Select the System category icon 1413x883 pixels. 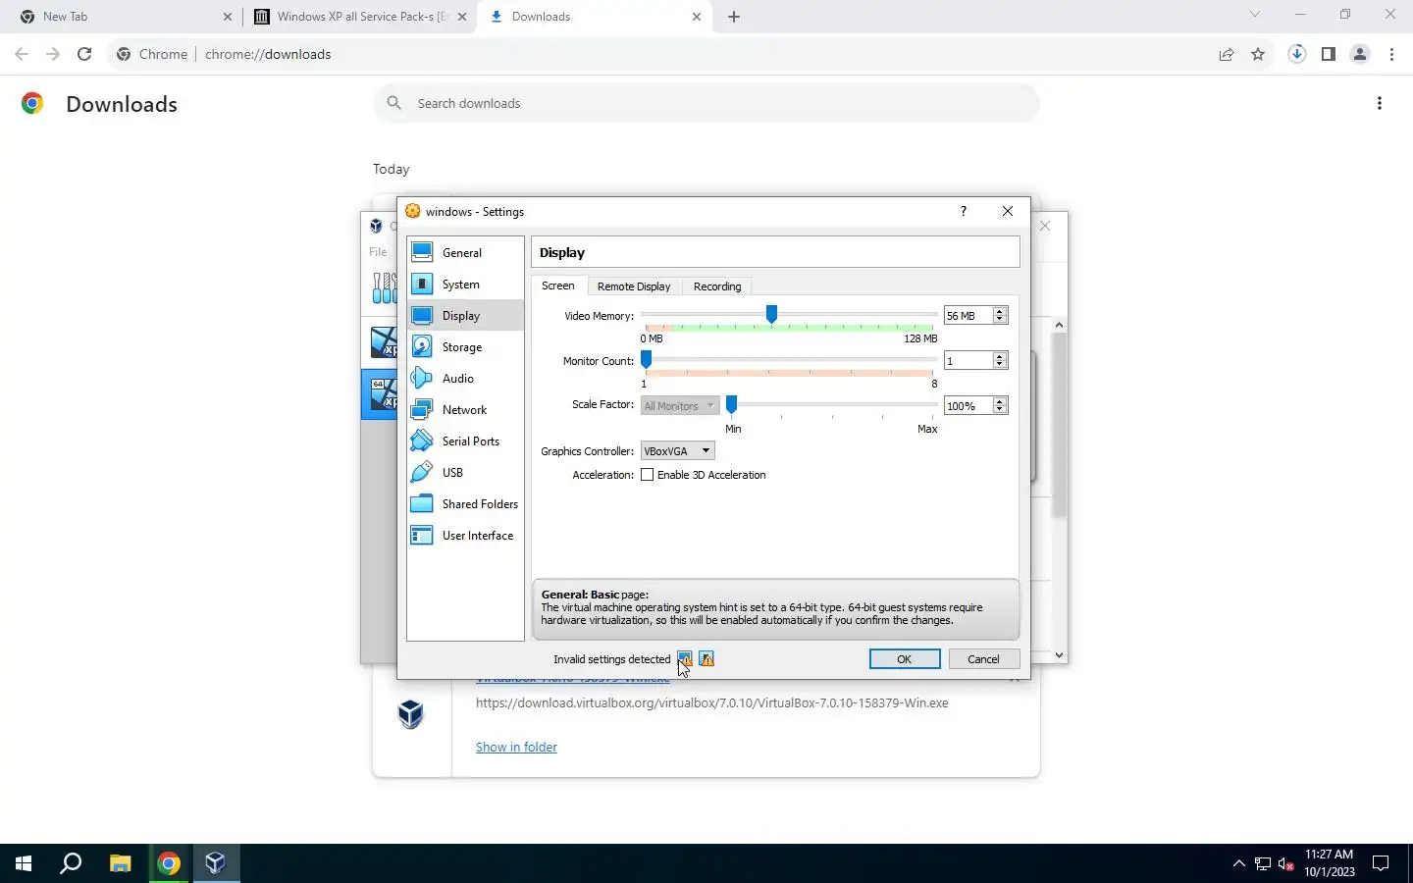(x=422, y=284)
